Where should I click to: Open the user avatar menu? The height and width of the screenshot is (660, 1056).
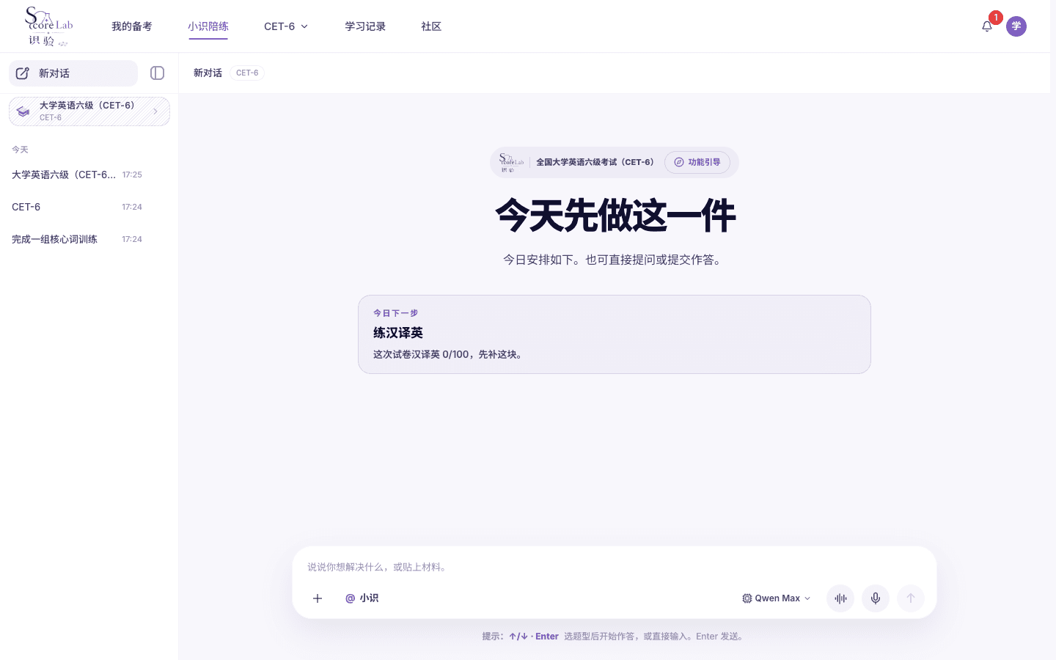[1016, 26]
